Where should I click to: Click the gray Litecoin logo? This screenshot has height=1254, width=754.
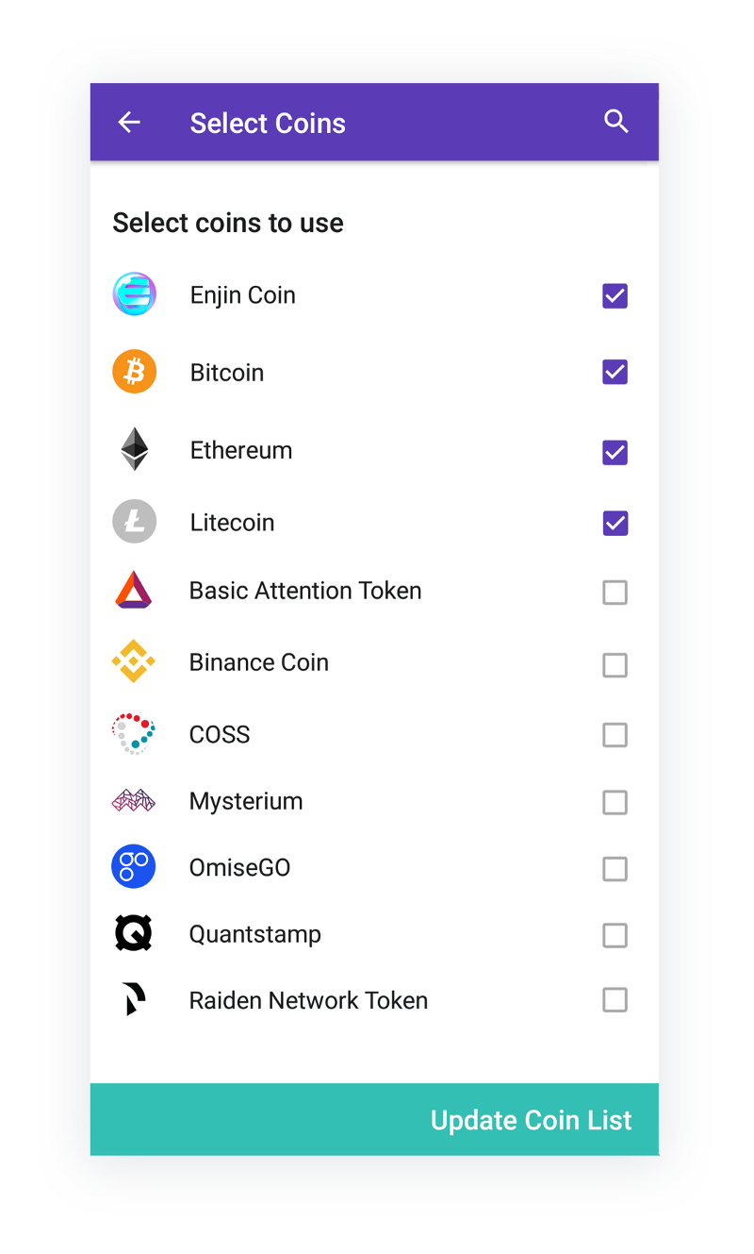click(134, 522)
